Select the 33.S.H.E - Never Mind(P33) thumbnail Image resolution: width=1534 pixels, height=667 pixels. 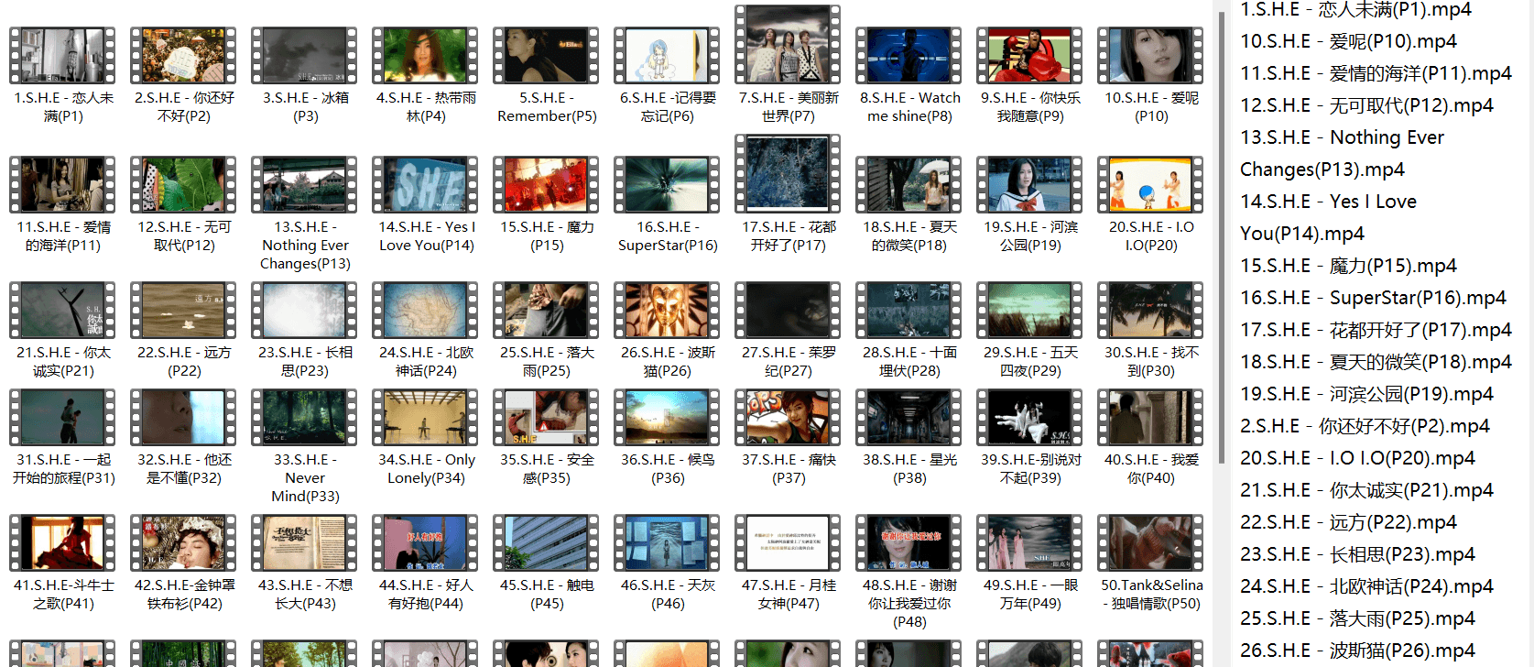304,417
